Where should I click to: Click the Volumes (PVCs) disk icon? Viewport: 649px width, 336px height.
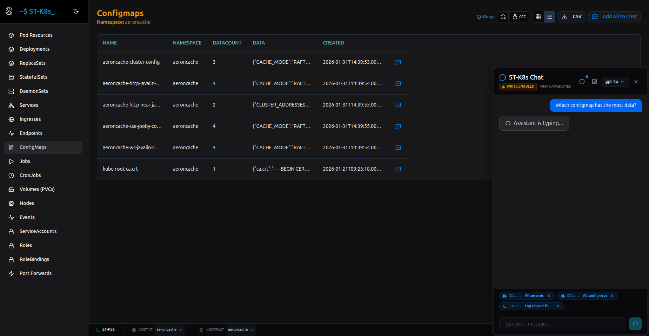click(11, 190)
